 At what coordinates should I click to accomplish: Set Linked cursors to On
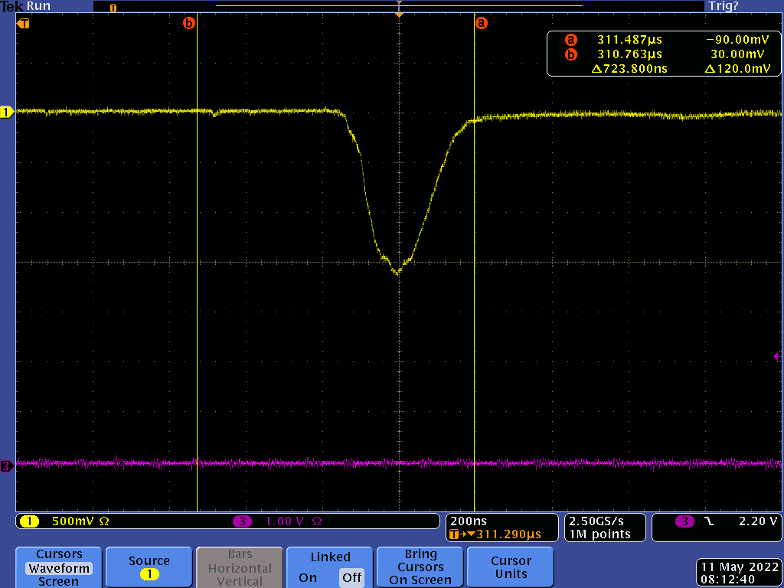[x=308, y=577]
